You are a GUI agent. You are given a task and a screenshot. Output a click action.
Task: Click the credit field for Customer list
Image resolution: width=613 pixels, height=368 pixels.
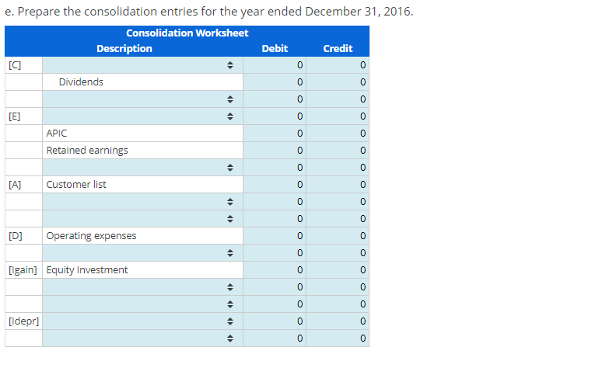coord(338,185)
